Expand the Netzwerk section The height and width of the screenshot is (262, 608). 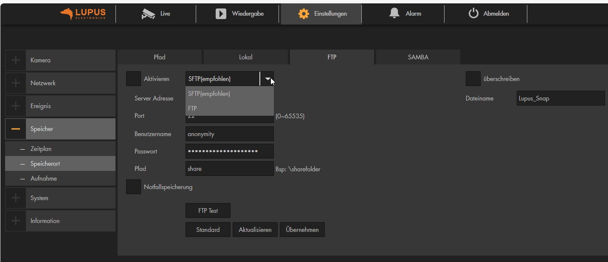click(16, 83)
